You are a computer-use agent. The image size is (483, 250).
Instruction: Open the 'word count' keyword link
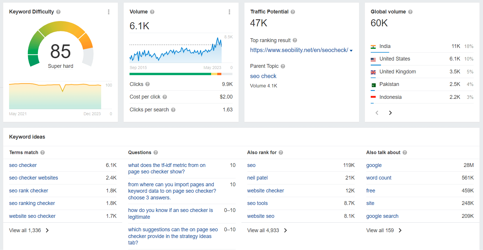(x=379, y=178)
